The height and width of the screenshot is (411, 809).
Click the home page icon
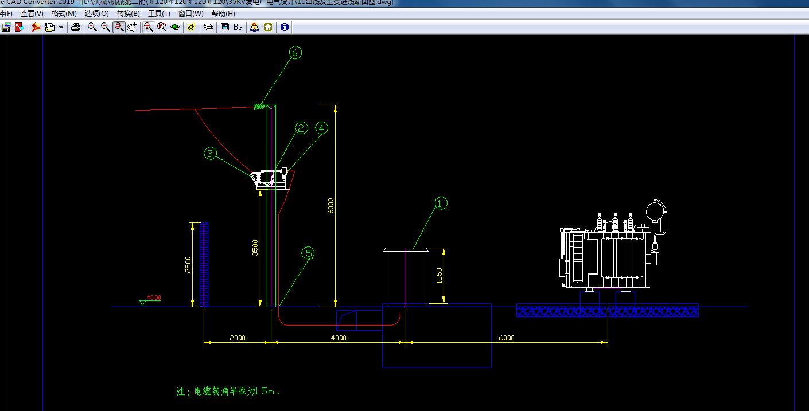point(268,27)
